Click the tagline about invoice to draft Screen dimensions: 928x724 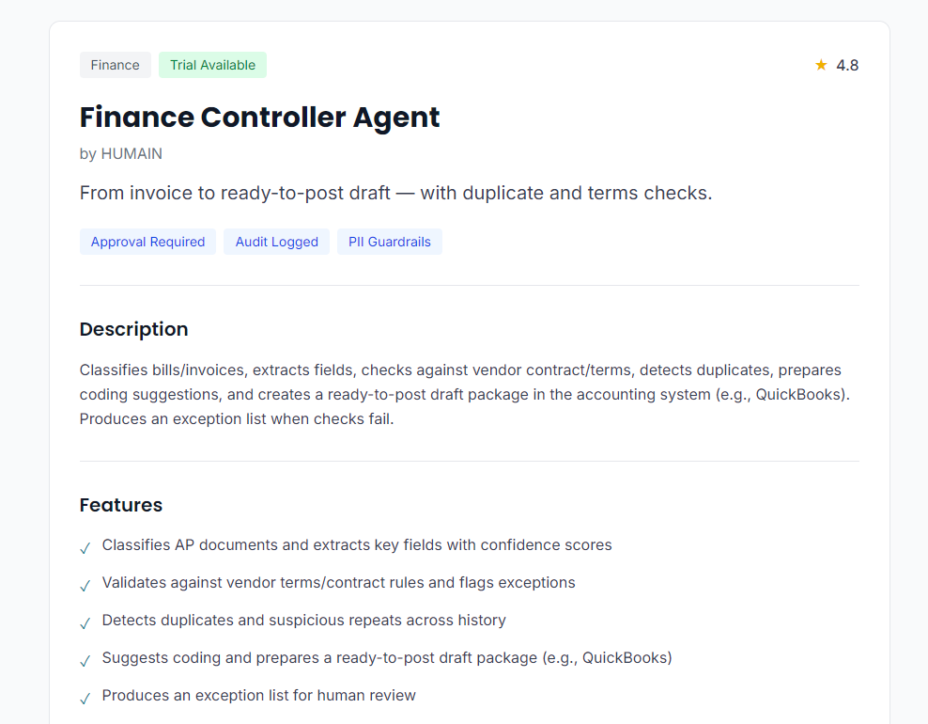tap(395, 194)
